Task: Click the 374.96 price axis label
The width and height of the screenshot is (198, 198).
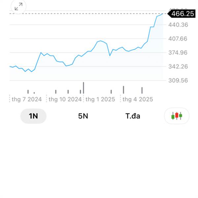Action: click(x=178, y=52)
